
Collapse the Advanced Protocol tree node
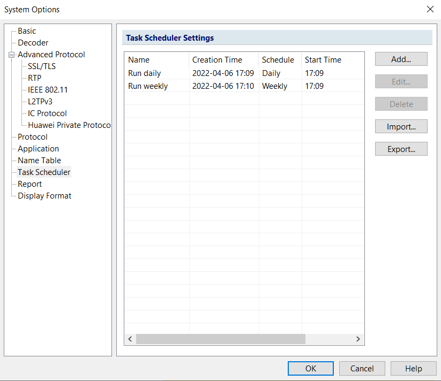(x=12, y=55)
